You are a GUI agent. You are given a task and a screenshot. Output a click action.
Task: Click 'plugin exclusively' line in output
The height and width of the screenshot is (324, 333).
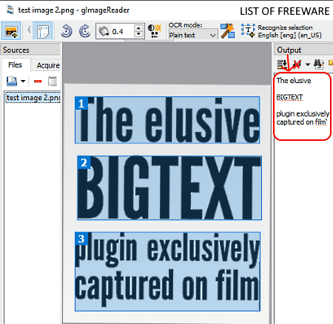303,113
